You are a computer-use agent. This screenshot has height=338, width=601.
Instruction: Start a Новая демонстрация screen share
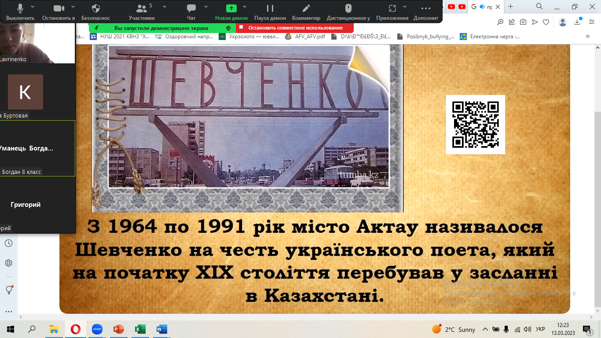[x=231, y=12]
